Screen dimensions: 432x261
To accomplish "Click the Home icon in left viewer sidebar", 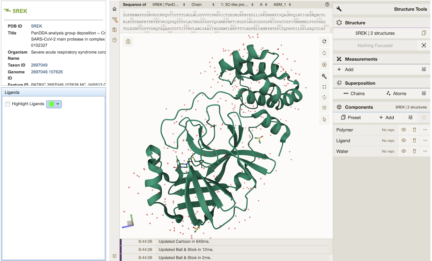I will 115,9.
